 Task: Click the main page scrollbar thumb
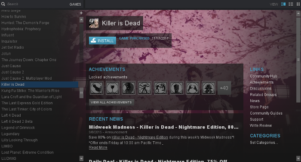pos(298,59)
